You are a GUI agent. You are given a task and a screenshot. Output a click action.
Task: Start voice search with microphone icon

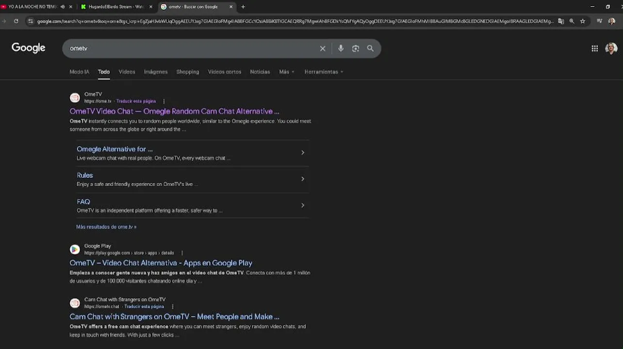pyautogui.click(x=341, y=48)
